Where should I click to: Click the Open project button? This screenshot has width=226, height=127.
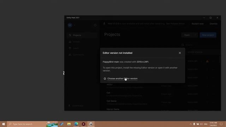[187, 35]
